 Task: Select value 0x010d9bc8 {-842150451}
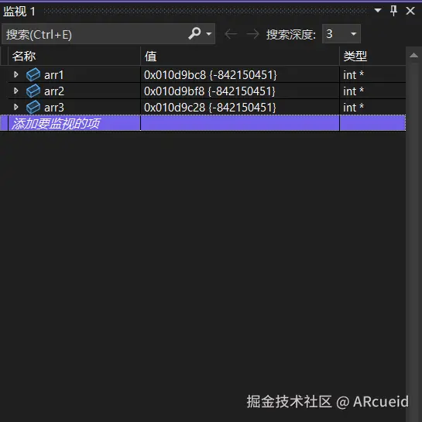210,75
